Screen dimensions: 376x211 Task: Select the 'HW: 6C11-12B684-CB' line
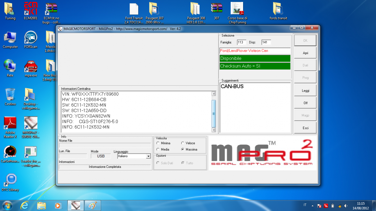click(x=84, y=99)
